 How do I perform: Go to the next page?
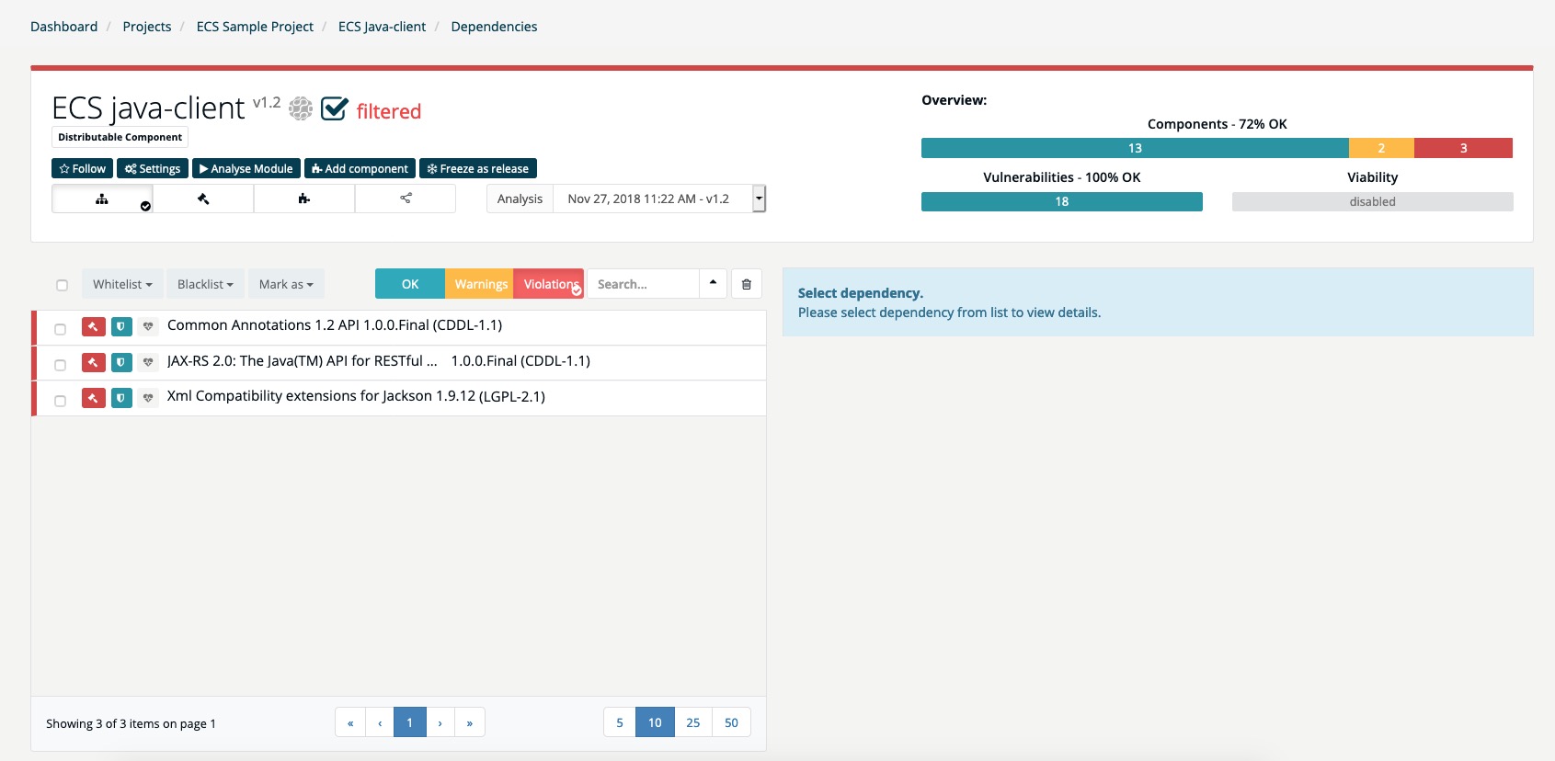pyautogui.click(x=440, y=722)
